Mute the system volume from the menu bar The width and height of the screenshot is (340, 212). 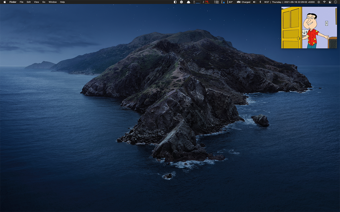(x=254, y=2)
